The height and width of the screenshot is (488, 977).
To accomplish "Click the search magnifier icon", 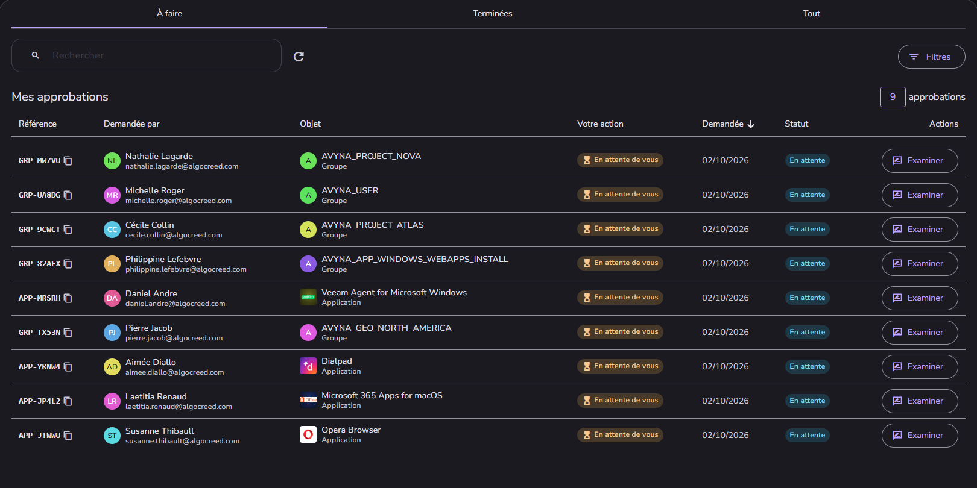I will click(36, 55).
